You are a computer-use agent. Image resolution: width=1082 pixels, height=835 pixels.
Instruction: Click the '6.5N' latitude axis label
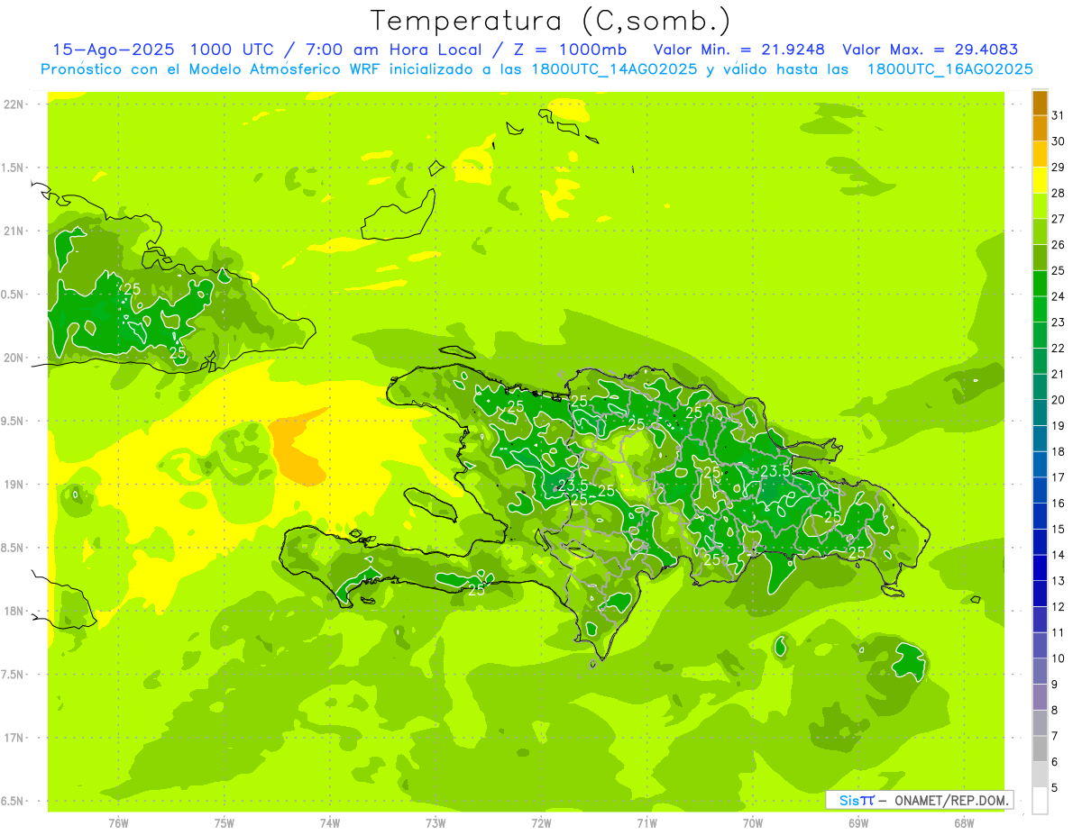point(14,801)
